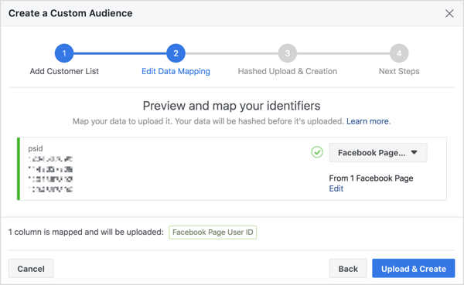Click step 3 circle in progress bar
The image size is (464, 285).
tap(288, 53)
